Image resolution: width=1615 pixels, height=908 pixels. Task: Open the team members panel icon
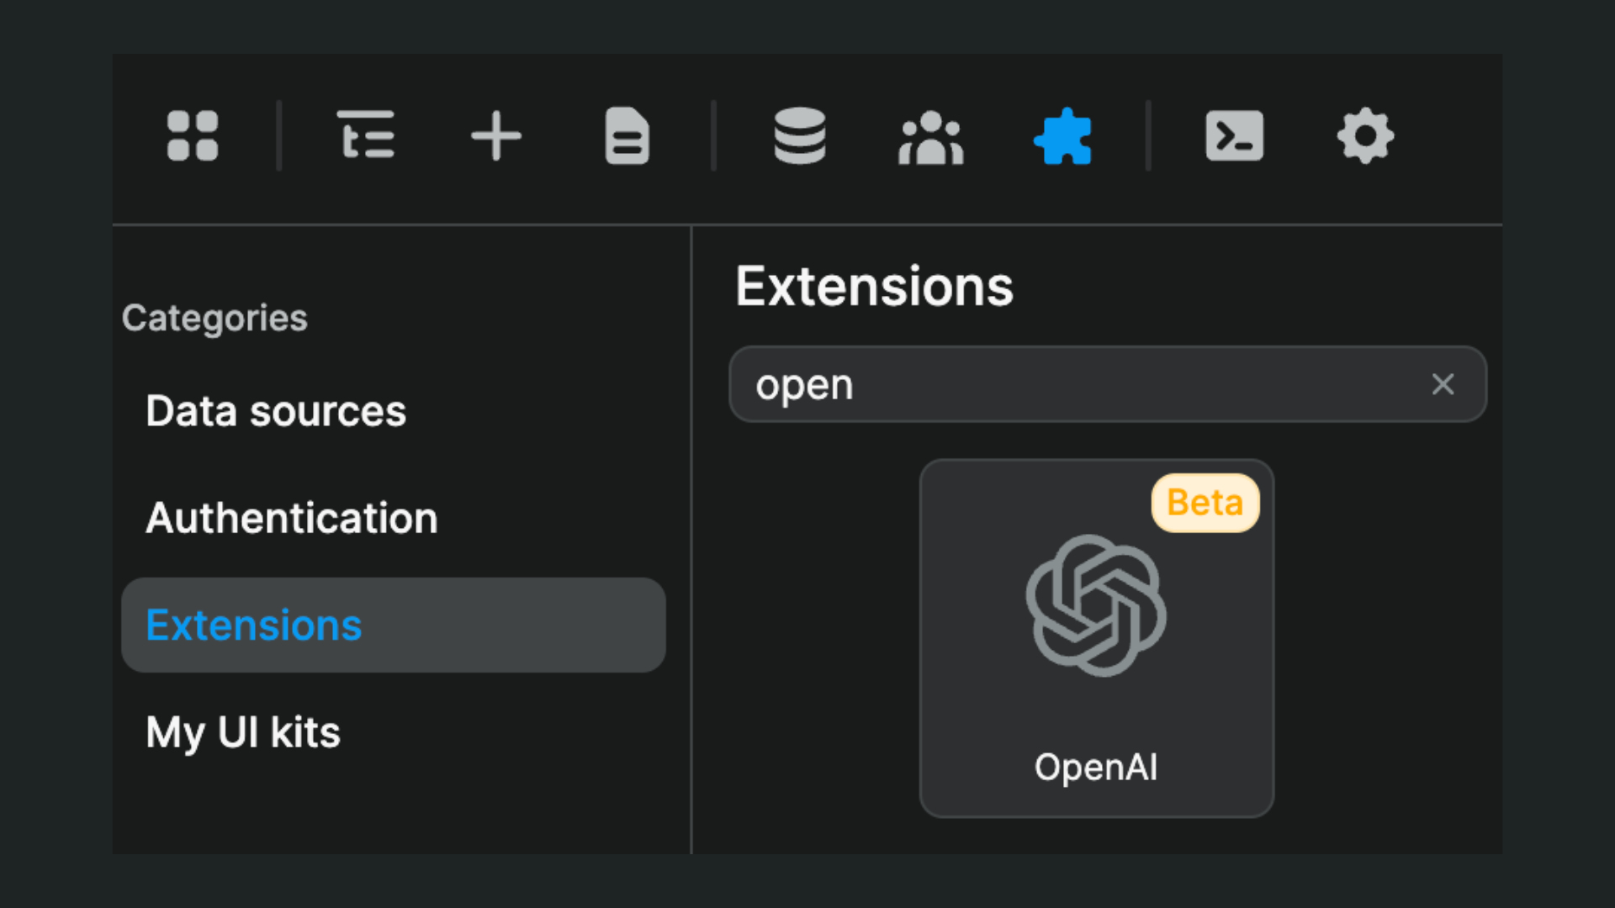(x=930, y=137)
